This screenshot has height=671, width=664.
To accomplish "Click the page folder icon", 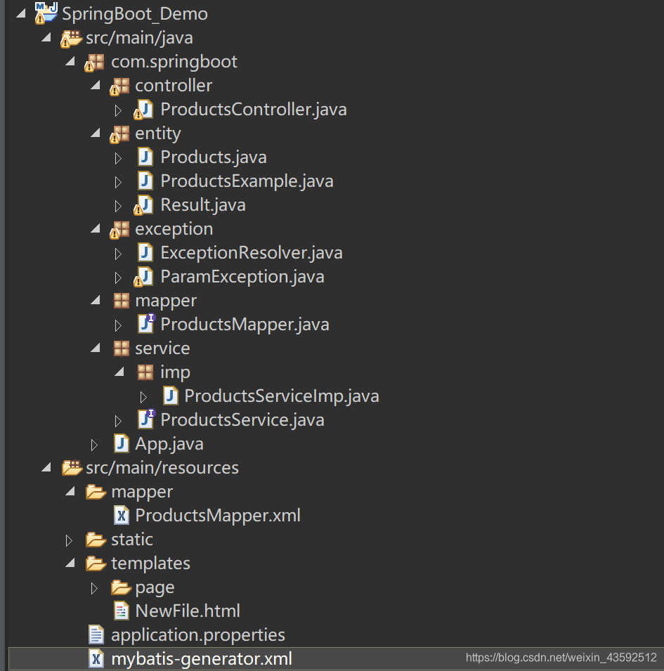I will pos(121,587).
